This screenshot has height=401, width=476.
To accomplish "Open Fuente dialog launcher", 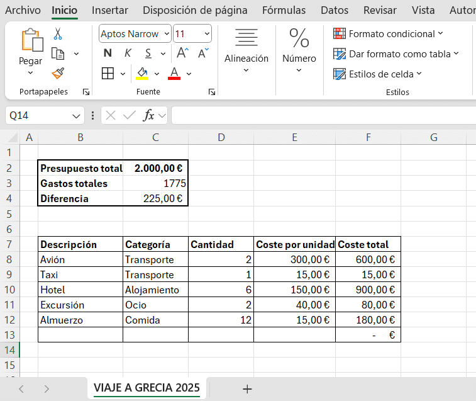I will (212, 92).
